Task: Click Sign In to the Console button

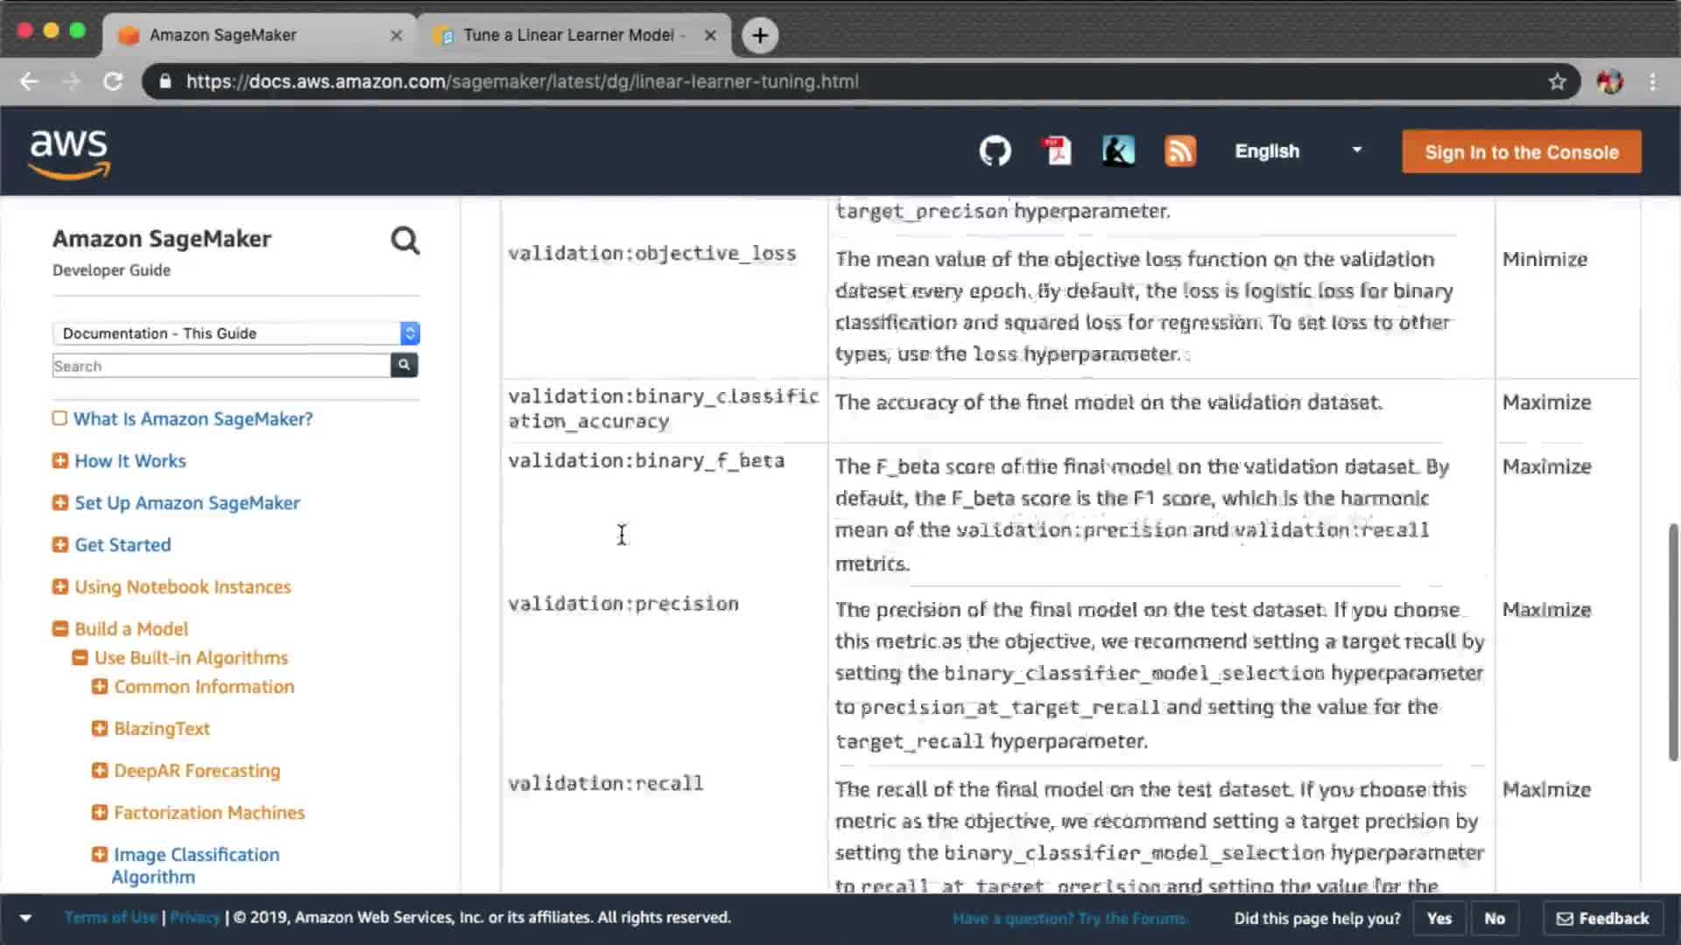Action: point(1521,152)
